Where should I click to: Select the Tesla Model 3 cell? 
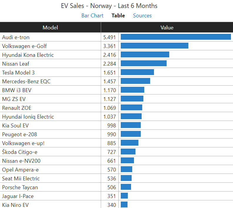50,72
